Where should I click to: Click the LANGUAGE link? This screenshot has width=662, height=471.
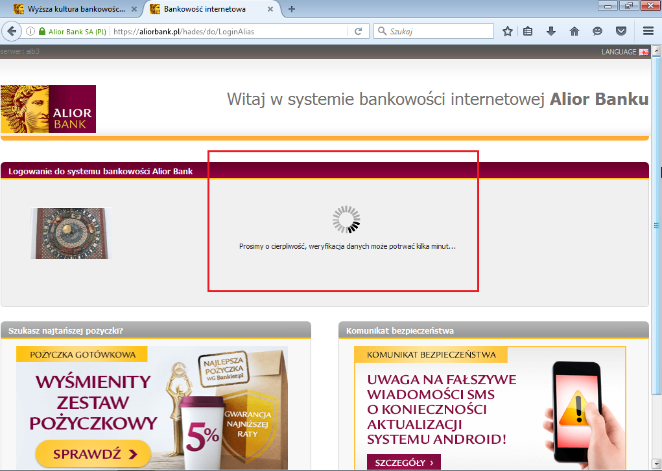click(619, 52)
